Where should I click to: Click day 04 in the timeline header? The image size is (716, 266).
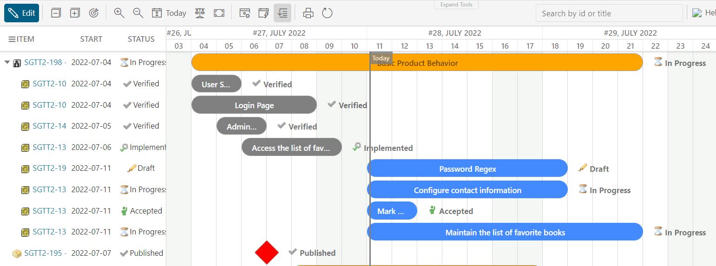204,46
